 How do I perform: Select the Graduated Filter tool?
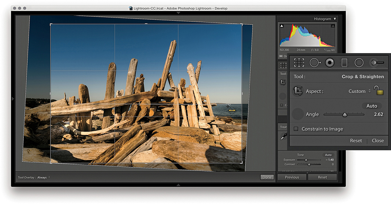click(x=344, y=62)
